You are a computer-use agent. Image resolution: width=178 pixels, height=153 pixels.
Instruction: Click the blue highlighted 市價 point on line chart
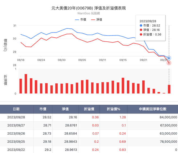tap(169, 58)
